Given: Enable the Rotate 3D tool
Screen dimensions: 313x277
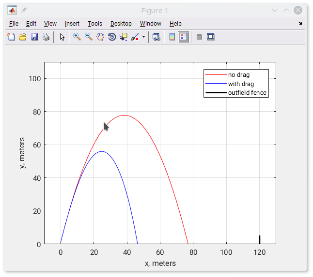Looking at the screenshot, I should [112, 37].
